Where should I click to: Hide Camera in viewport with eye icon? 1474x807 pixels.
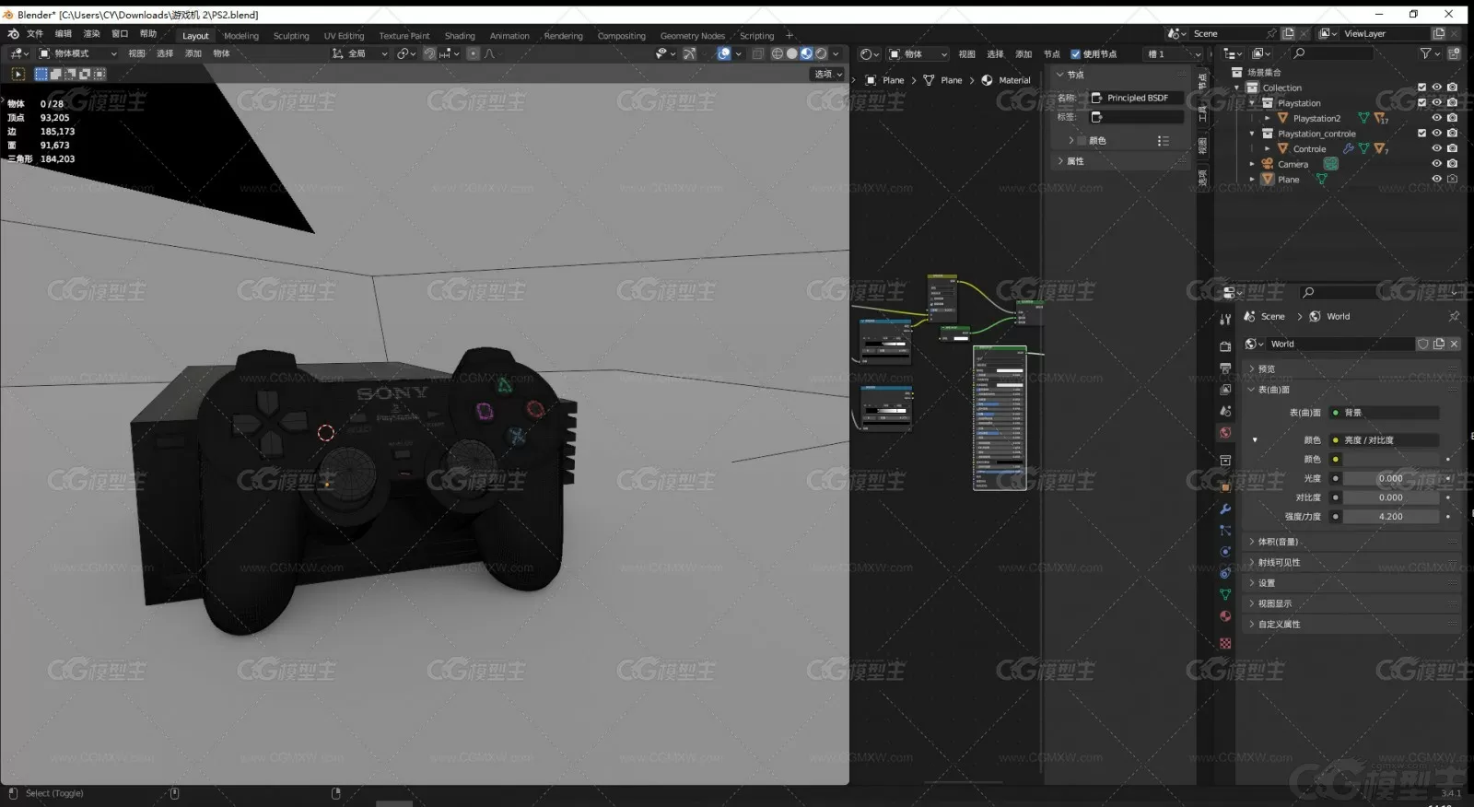(x=1436, y=164)
